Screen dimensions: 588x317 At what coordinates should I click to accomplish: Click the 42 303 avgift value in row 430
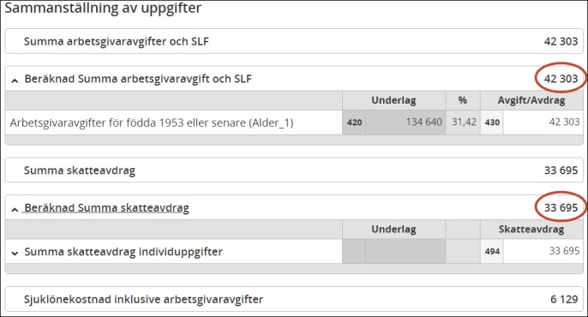543,123
